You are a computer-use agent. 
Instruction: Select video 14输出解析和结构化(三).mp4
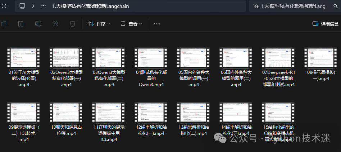(236, 119)
